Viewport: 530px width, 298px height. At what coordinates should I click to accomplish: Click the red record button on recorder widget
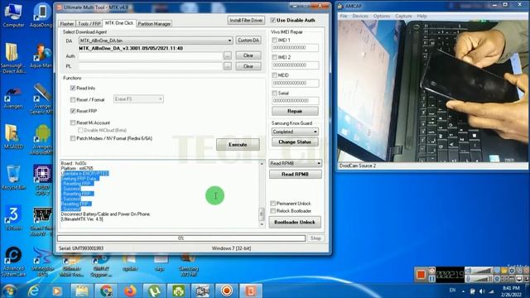click(421, 274)
